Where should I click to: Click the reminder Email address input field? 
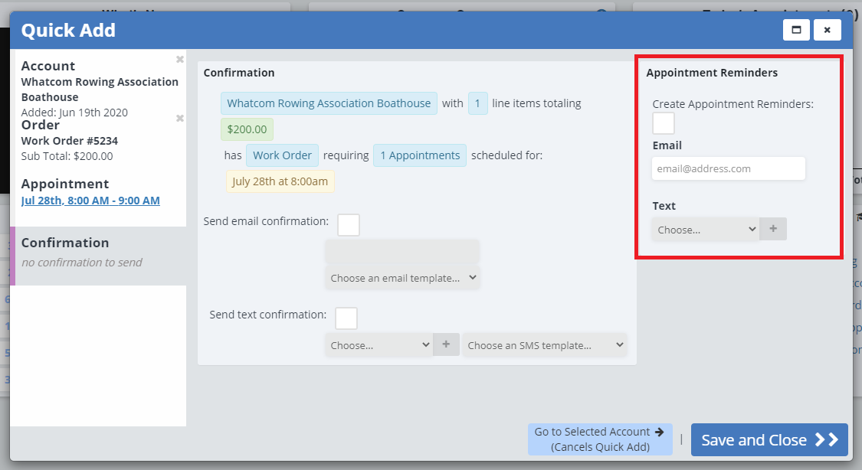pos(728,168)
